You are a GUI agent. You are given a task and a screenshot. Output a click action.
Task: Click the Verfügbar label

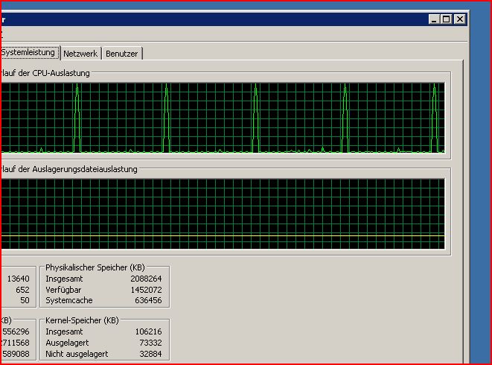pos(63,290)
